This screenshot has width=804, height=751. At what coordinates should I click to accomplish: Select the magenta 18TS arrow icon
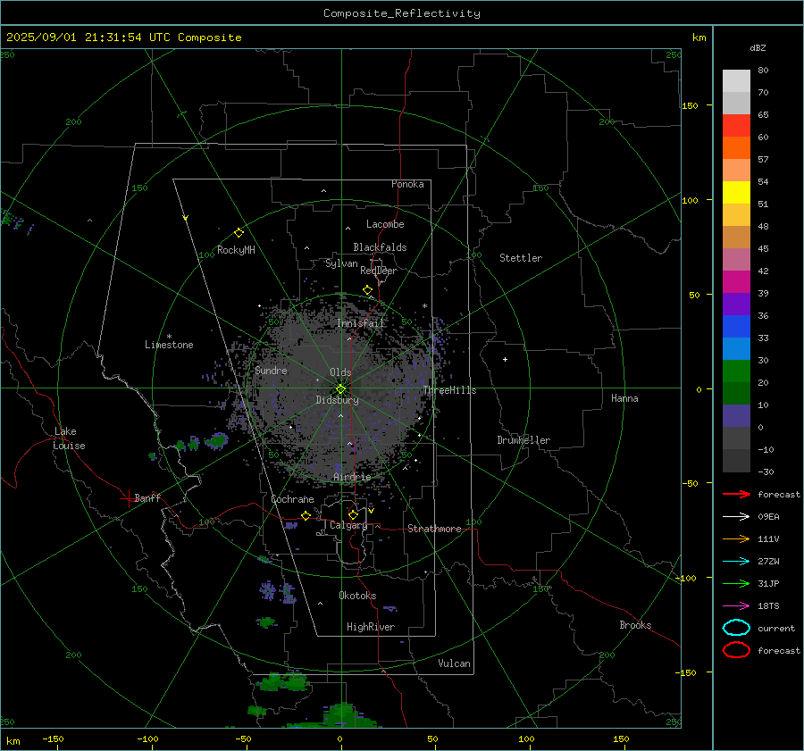[x=736, y=606]
